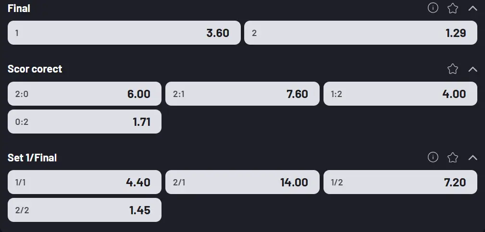Click the Set 1/Final section heading
Viewport: 485px width, 232px height.
(x=32, y=157)
